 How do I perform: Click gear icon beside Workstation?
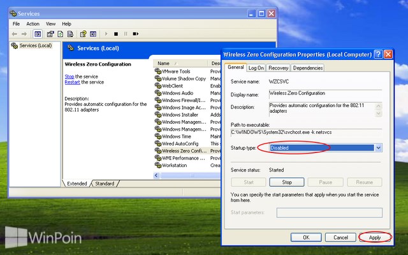(158, 165)
